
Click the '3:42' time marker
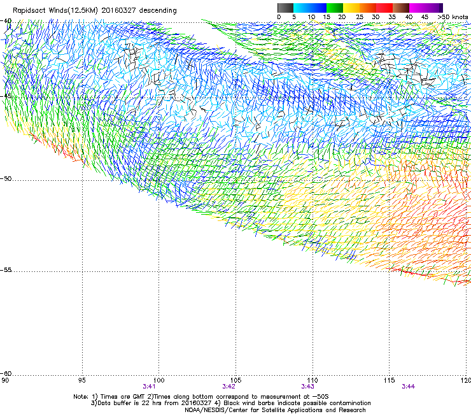coord(228,387)
